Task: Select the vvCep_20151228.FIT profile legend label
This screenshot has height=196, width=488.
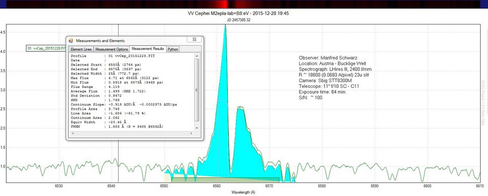Action: pos(46,48)
